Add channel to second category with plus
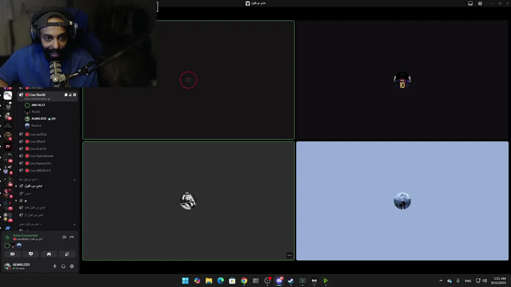 coord(74,224)
